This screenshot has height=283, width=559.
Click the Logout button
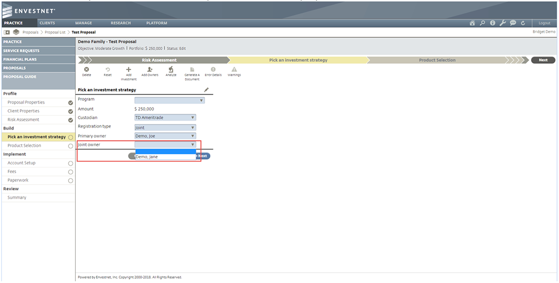(544, 23)
